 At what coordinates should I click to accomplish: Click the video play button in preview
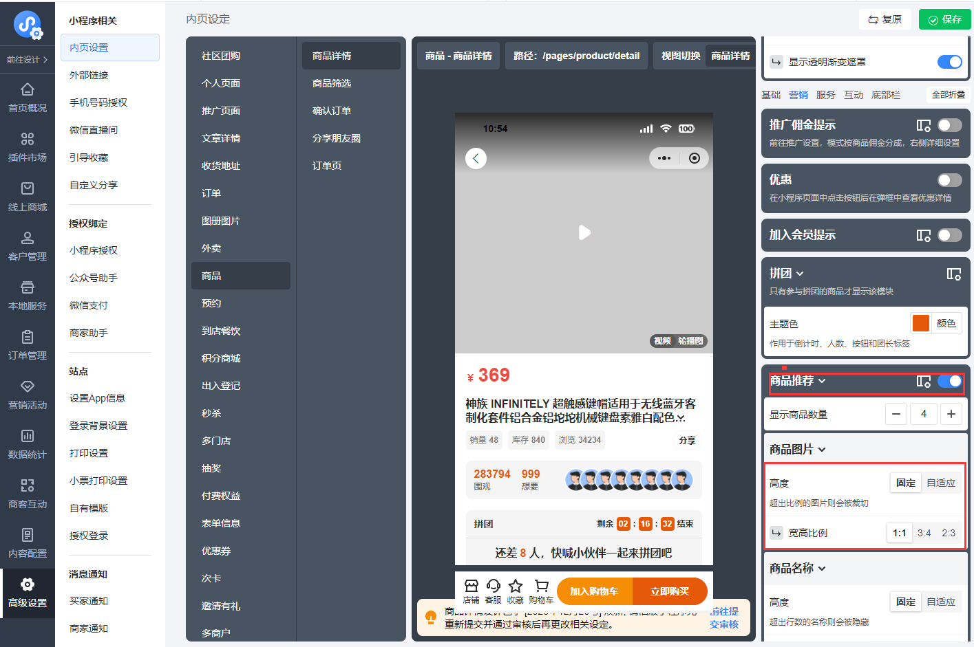pos(584,232)
